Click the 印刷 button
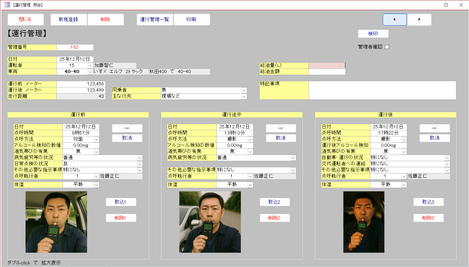 point(191,19)
